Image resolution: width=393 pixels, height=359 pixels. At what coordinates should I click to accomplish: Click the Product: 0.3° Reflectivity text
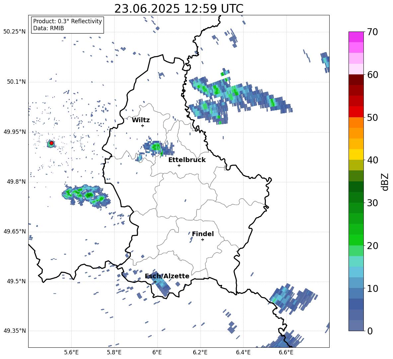point(67,21)
